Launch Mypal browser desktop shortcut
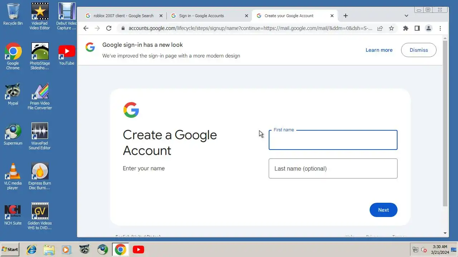Viewport: 458px width, 257px height. point(13,94)
